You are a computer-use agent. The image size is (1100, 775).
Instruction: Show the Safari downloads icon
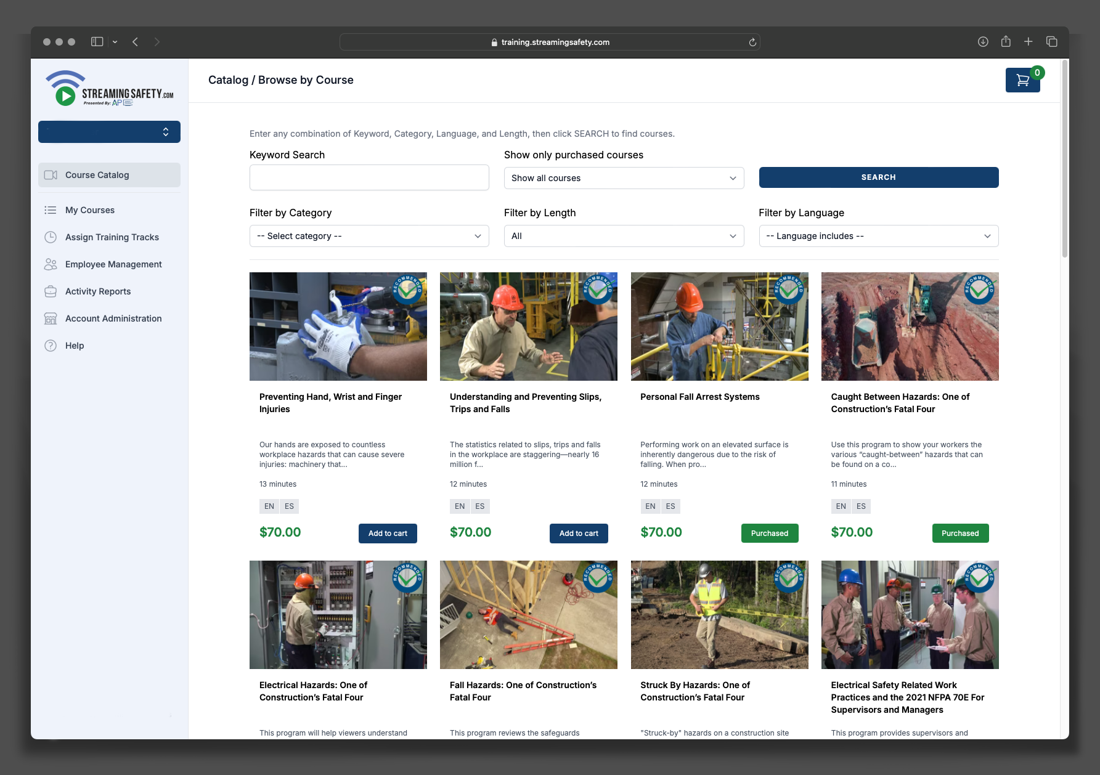(x=983, y=42)
